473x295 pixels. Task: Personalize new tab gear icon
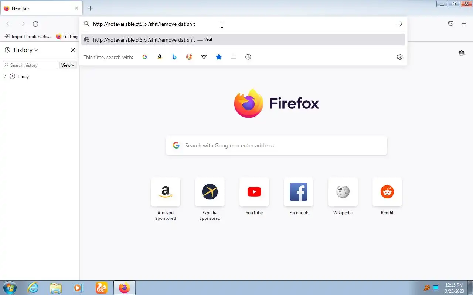(x=462, y=53)
